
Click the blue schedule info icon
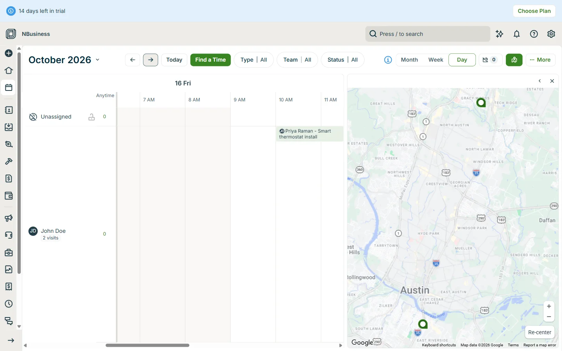click(388, 60)
